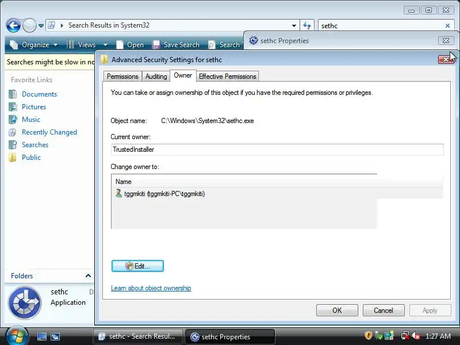
Task: Activate sethc - Search Results taskbar button
Action: [137, 336]
